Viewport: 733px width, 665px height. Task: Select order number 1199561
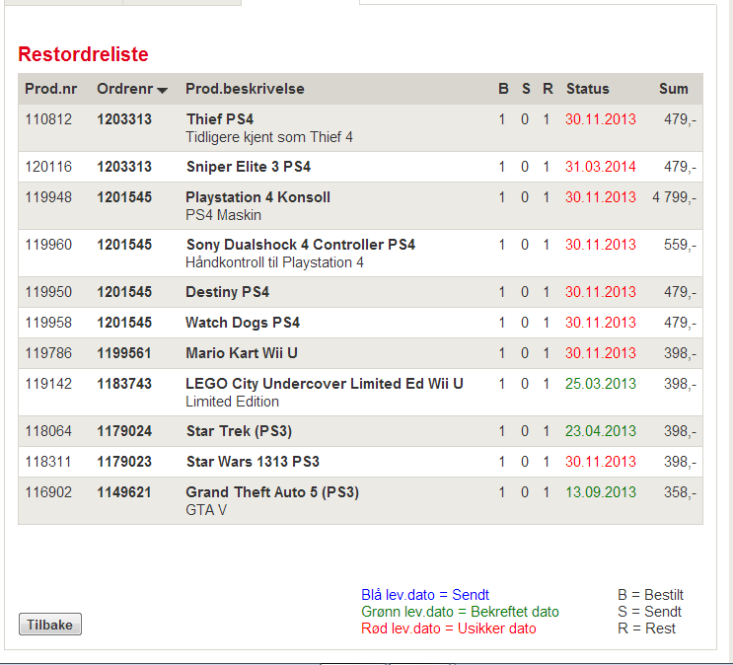(x=124, y=353)
